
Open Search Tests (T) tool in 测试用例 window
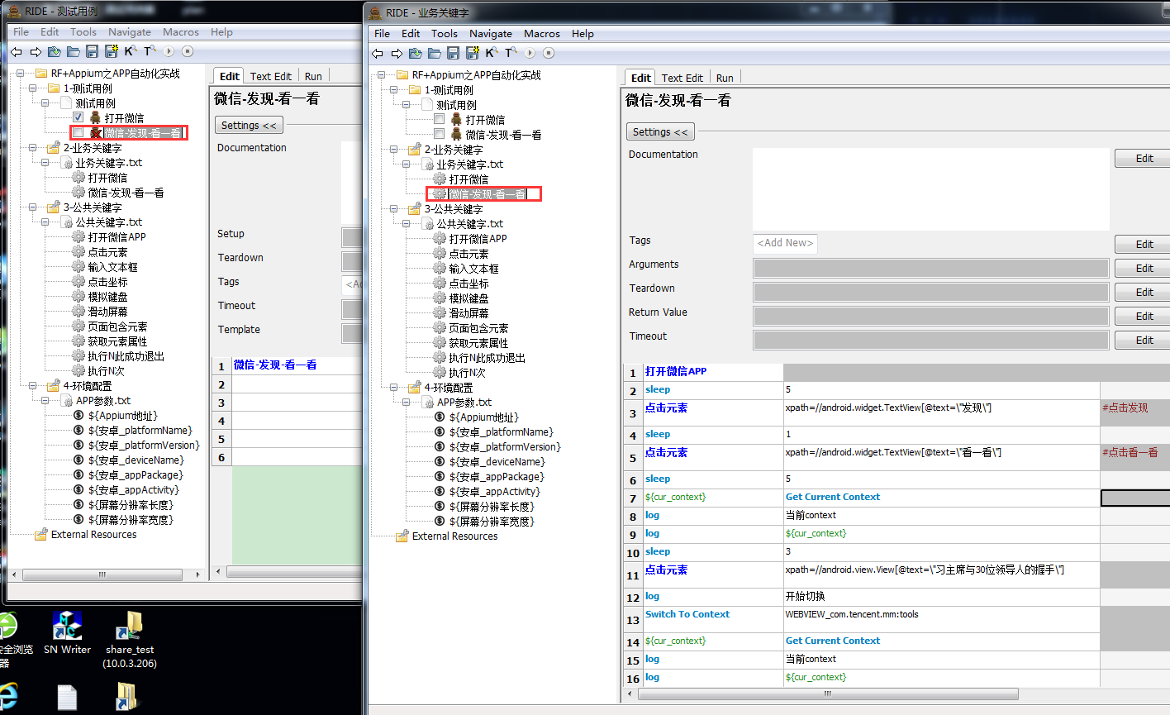[x=150, y=51]
